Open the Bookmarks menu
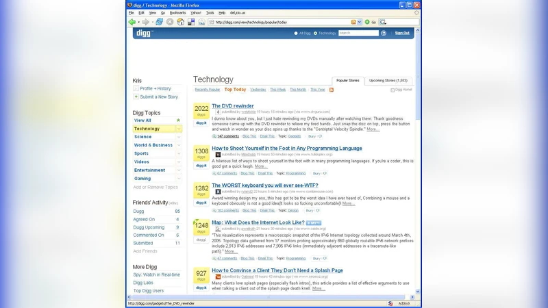Image resolution: width=548 pixels, height=308 pixels. coord(177,12)
